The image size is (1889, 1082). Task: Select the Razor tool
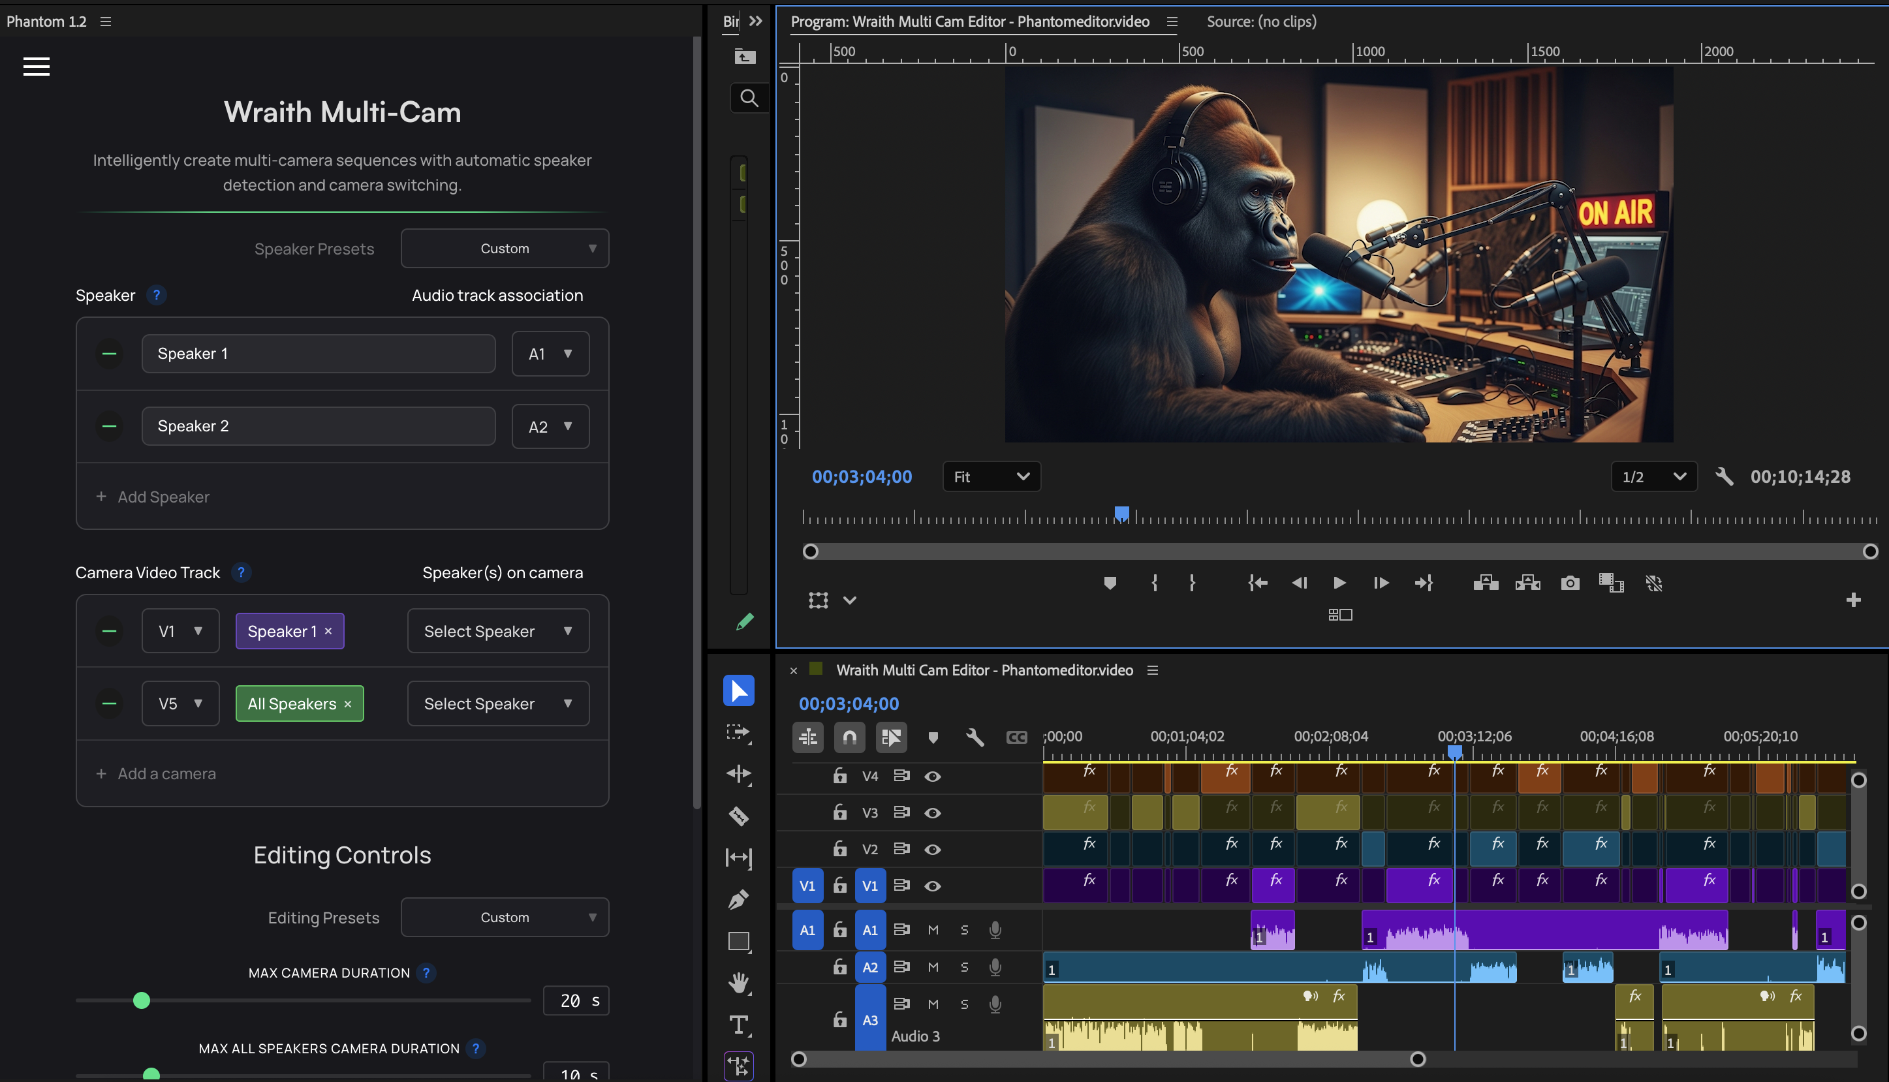[739, 816]
